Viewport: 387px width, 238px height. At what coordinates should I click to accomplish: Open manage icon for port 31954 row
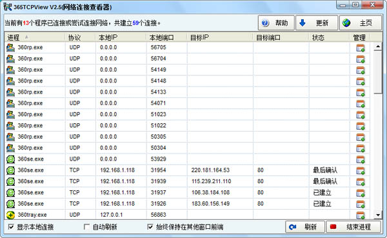pyautogui.click(x=361, y=171)
